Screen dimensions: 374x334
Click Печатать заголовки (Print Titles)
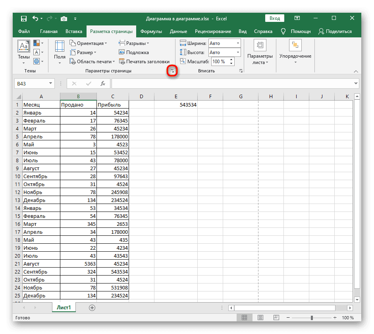[x=144, y=61]
